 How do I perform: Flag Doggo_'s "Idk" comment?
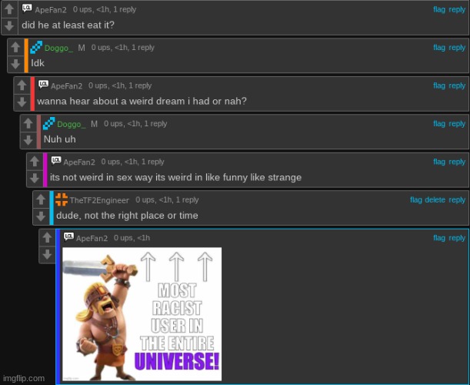[x=439, y=48]
